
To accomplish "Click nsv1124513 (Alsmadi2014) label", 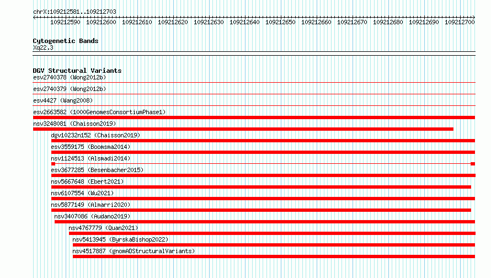I will [90, 158].
